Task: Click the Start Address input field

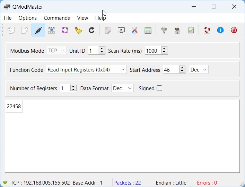Action: (x=171, y=69)
